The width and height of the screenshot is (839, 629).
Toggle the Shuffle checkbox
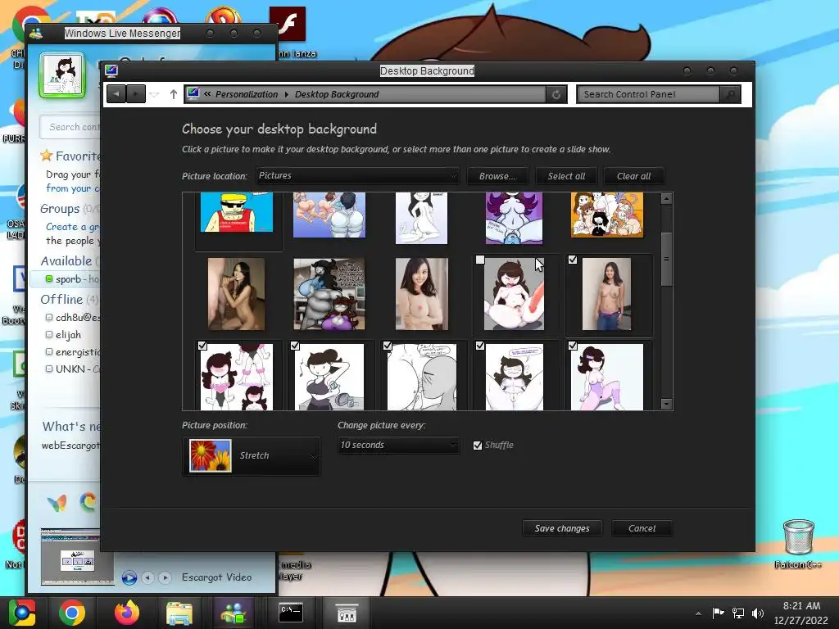tap(478, 445)
